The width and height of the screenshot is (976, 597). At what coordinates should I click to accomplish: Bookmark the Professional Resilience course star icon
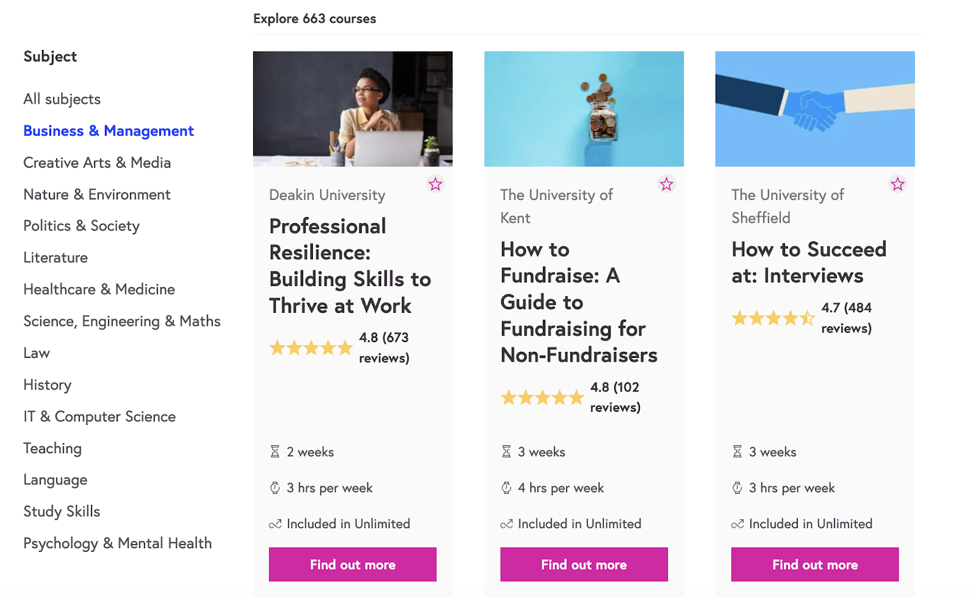tap(435, 184)
